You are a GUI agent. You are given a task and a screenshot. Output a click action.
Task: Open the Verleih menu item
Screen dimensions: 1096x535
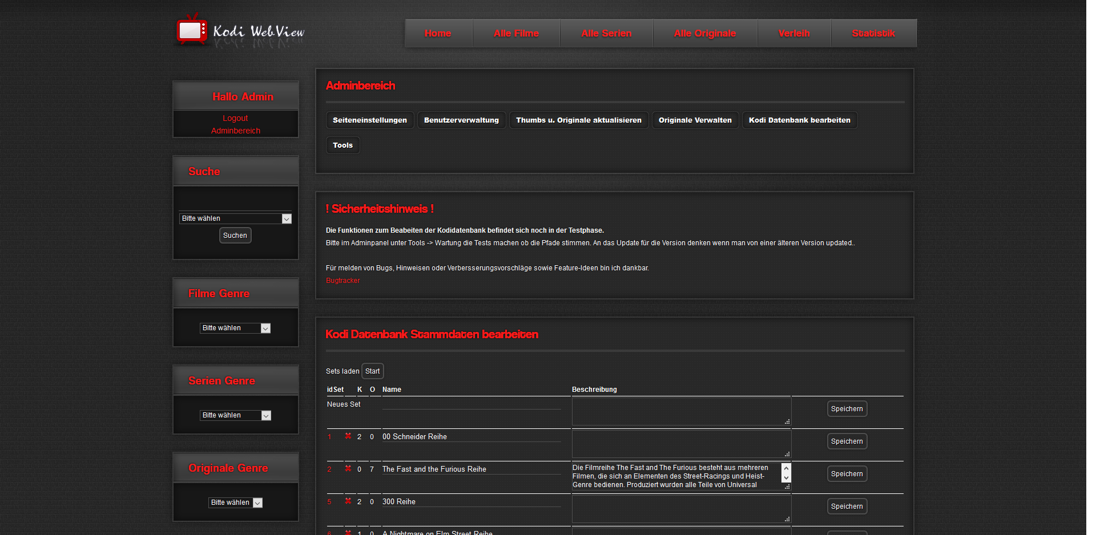[x=793, y=33]
